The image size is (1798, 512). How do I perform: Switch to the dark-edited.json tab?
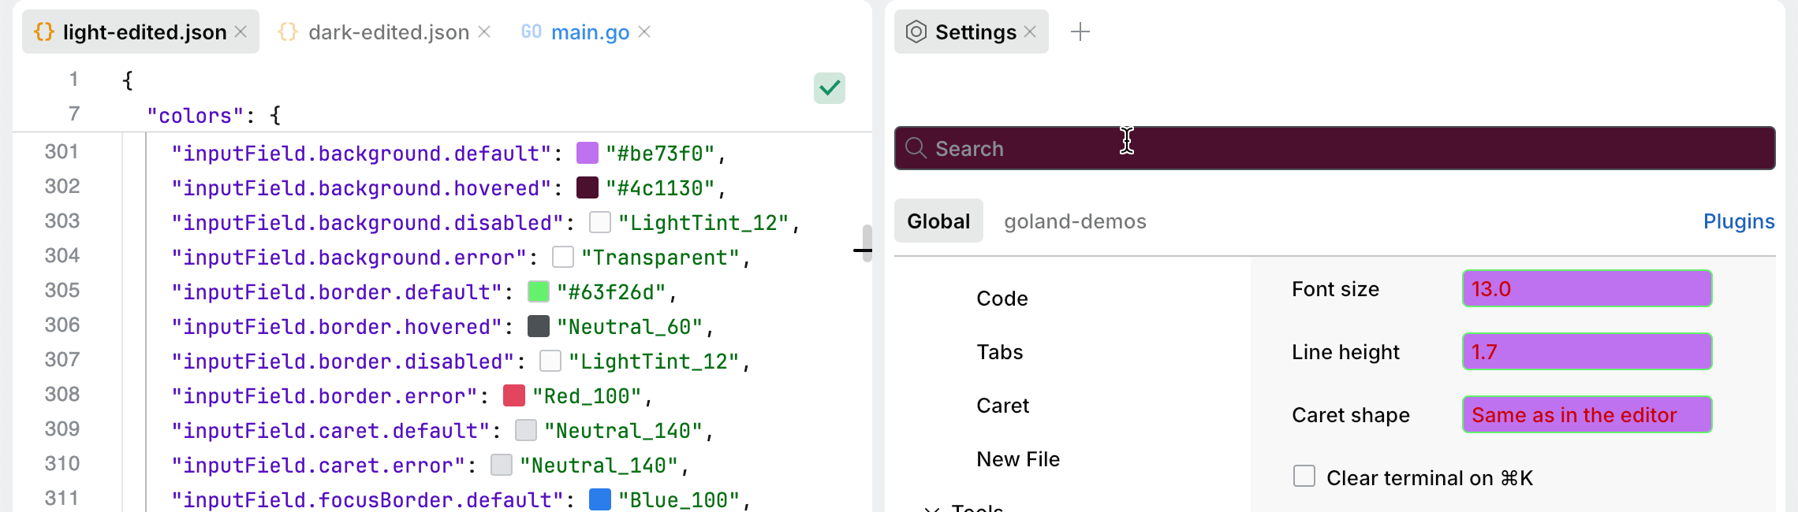[388, 32]
